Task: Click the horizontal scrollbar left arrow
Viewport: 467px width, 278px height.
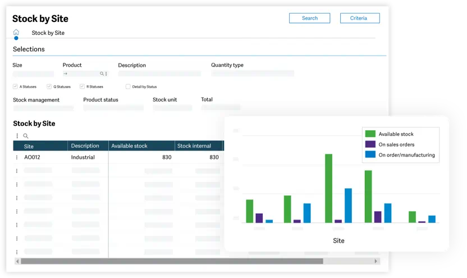Action: click(x=17, y=261)
